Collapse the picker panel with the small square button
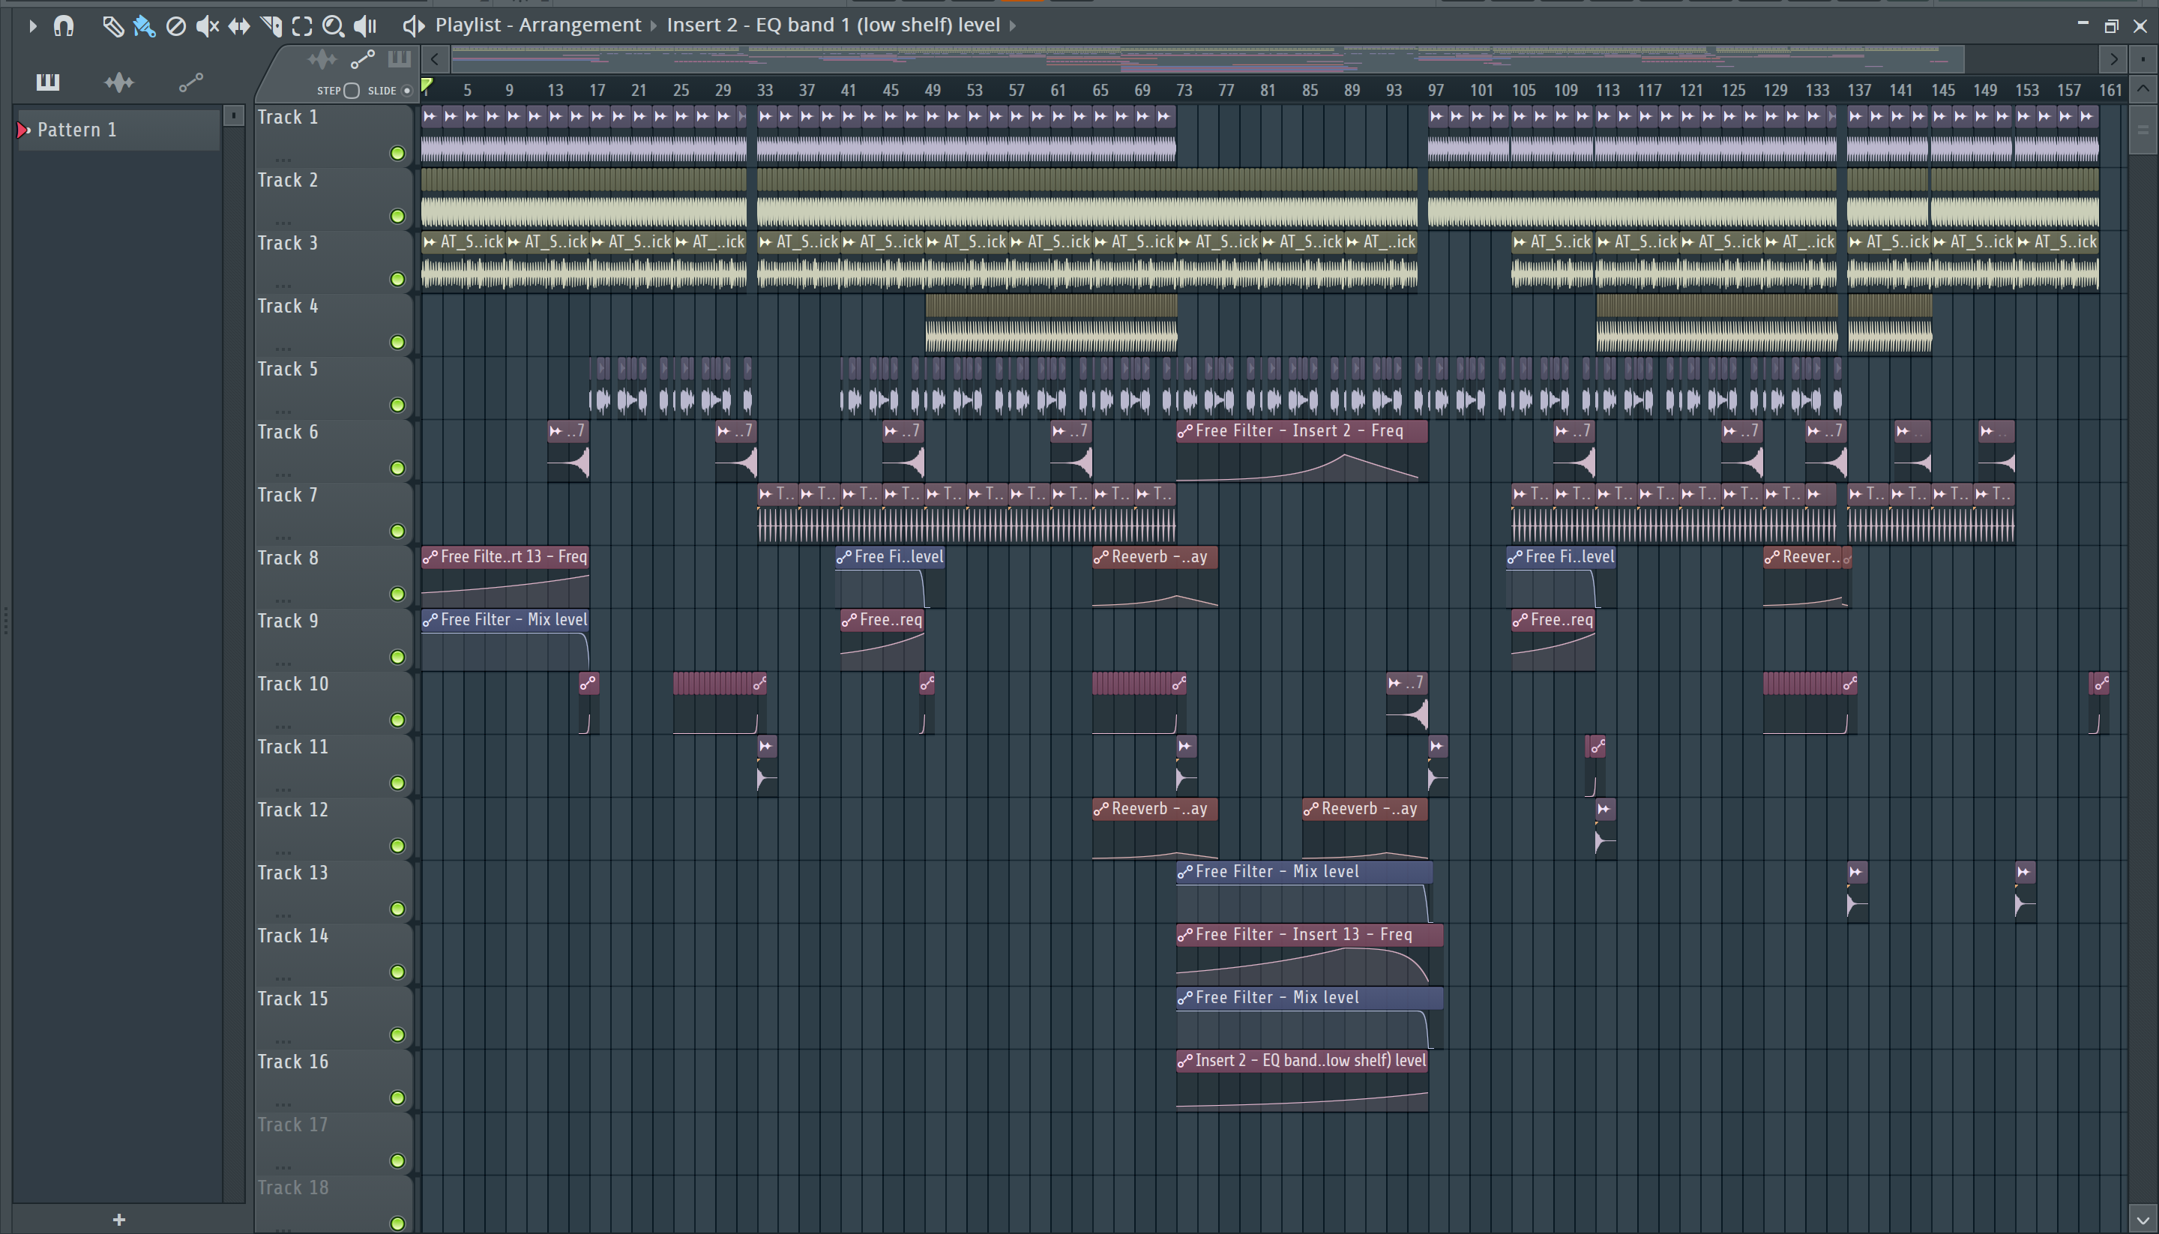Viewport: 2159px width, 1234px height. coord(234,115)
